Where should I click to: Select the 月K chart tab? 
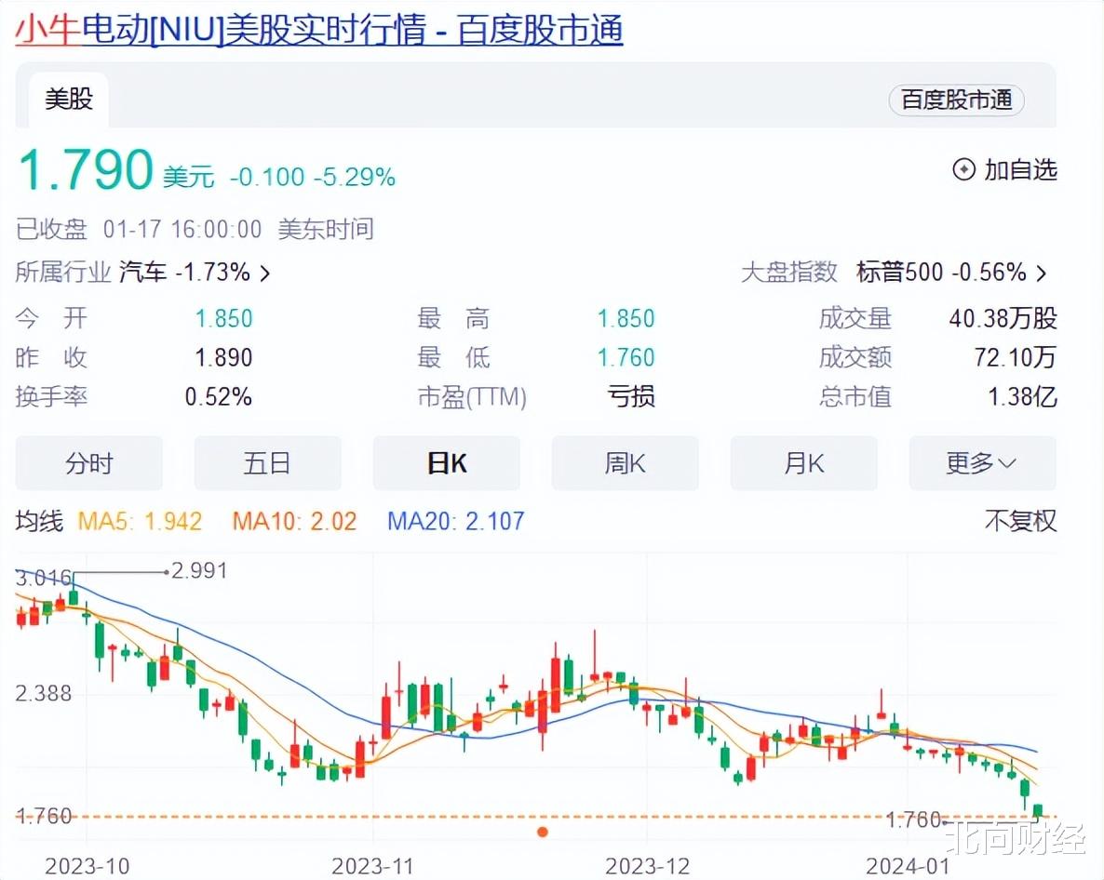pyautogui.click(x=804, y=463)
